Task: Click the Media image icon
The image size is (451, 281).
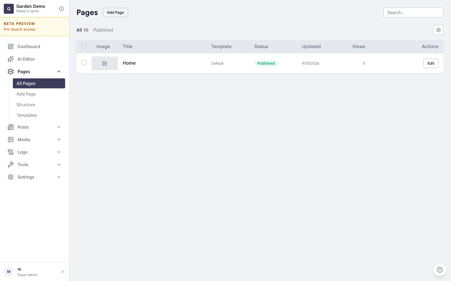Action: click(x=11, y=140)
